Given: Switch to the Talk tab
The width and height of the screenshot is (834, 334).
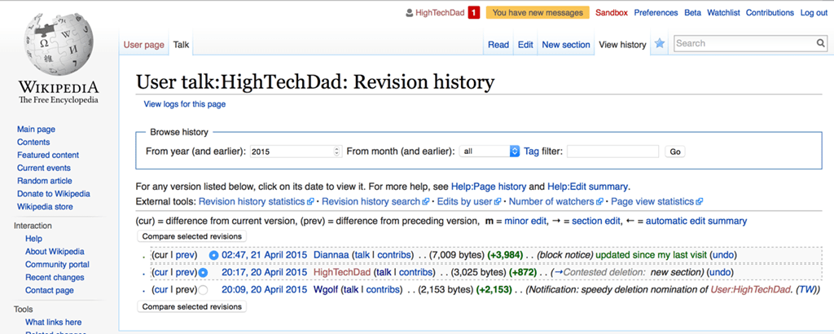Looking at the screenshot, I should click(181, 45).
